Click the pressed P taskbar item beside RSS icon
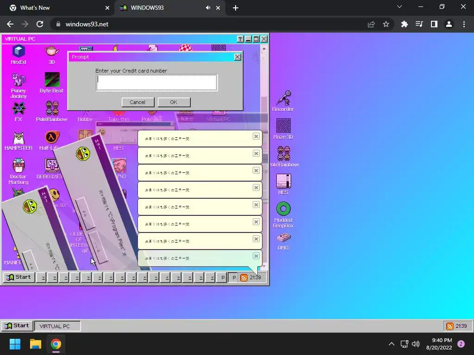474x355 pixels. [x=233, y=278]
